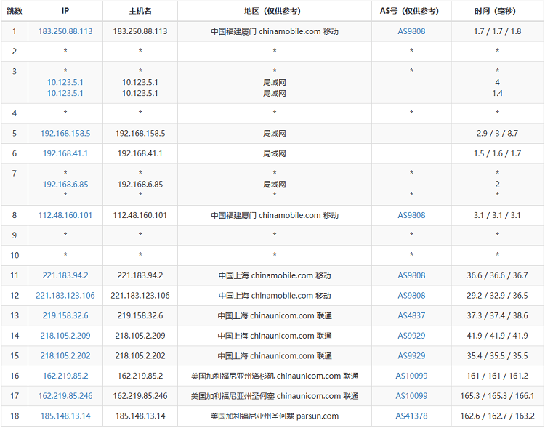Select hop 13 region 中国上海 chinaunicom.com 联通
Screen dimensions: 545x428
(x=275, y=315)
